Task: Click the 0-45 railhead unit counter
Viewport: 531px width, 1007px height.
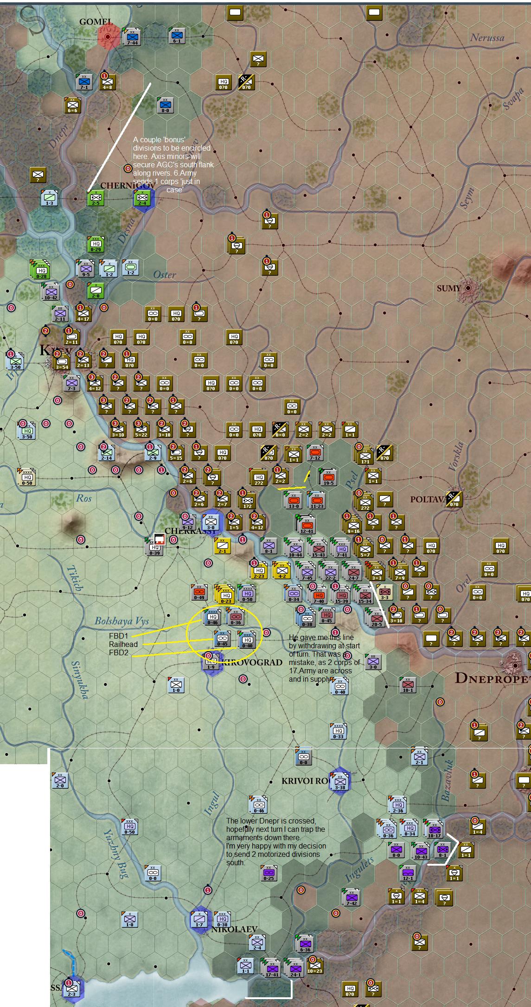Action: point(223,638)
